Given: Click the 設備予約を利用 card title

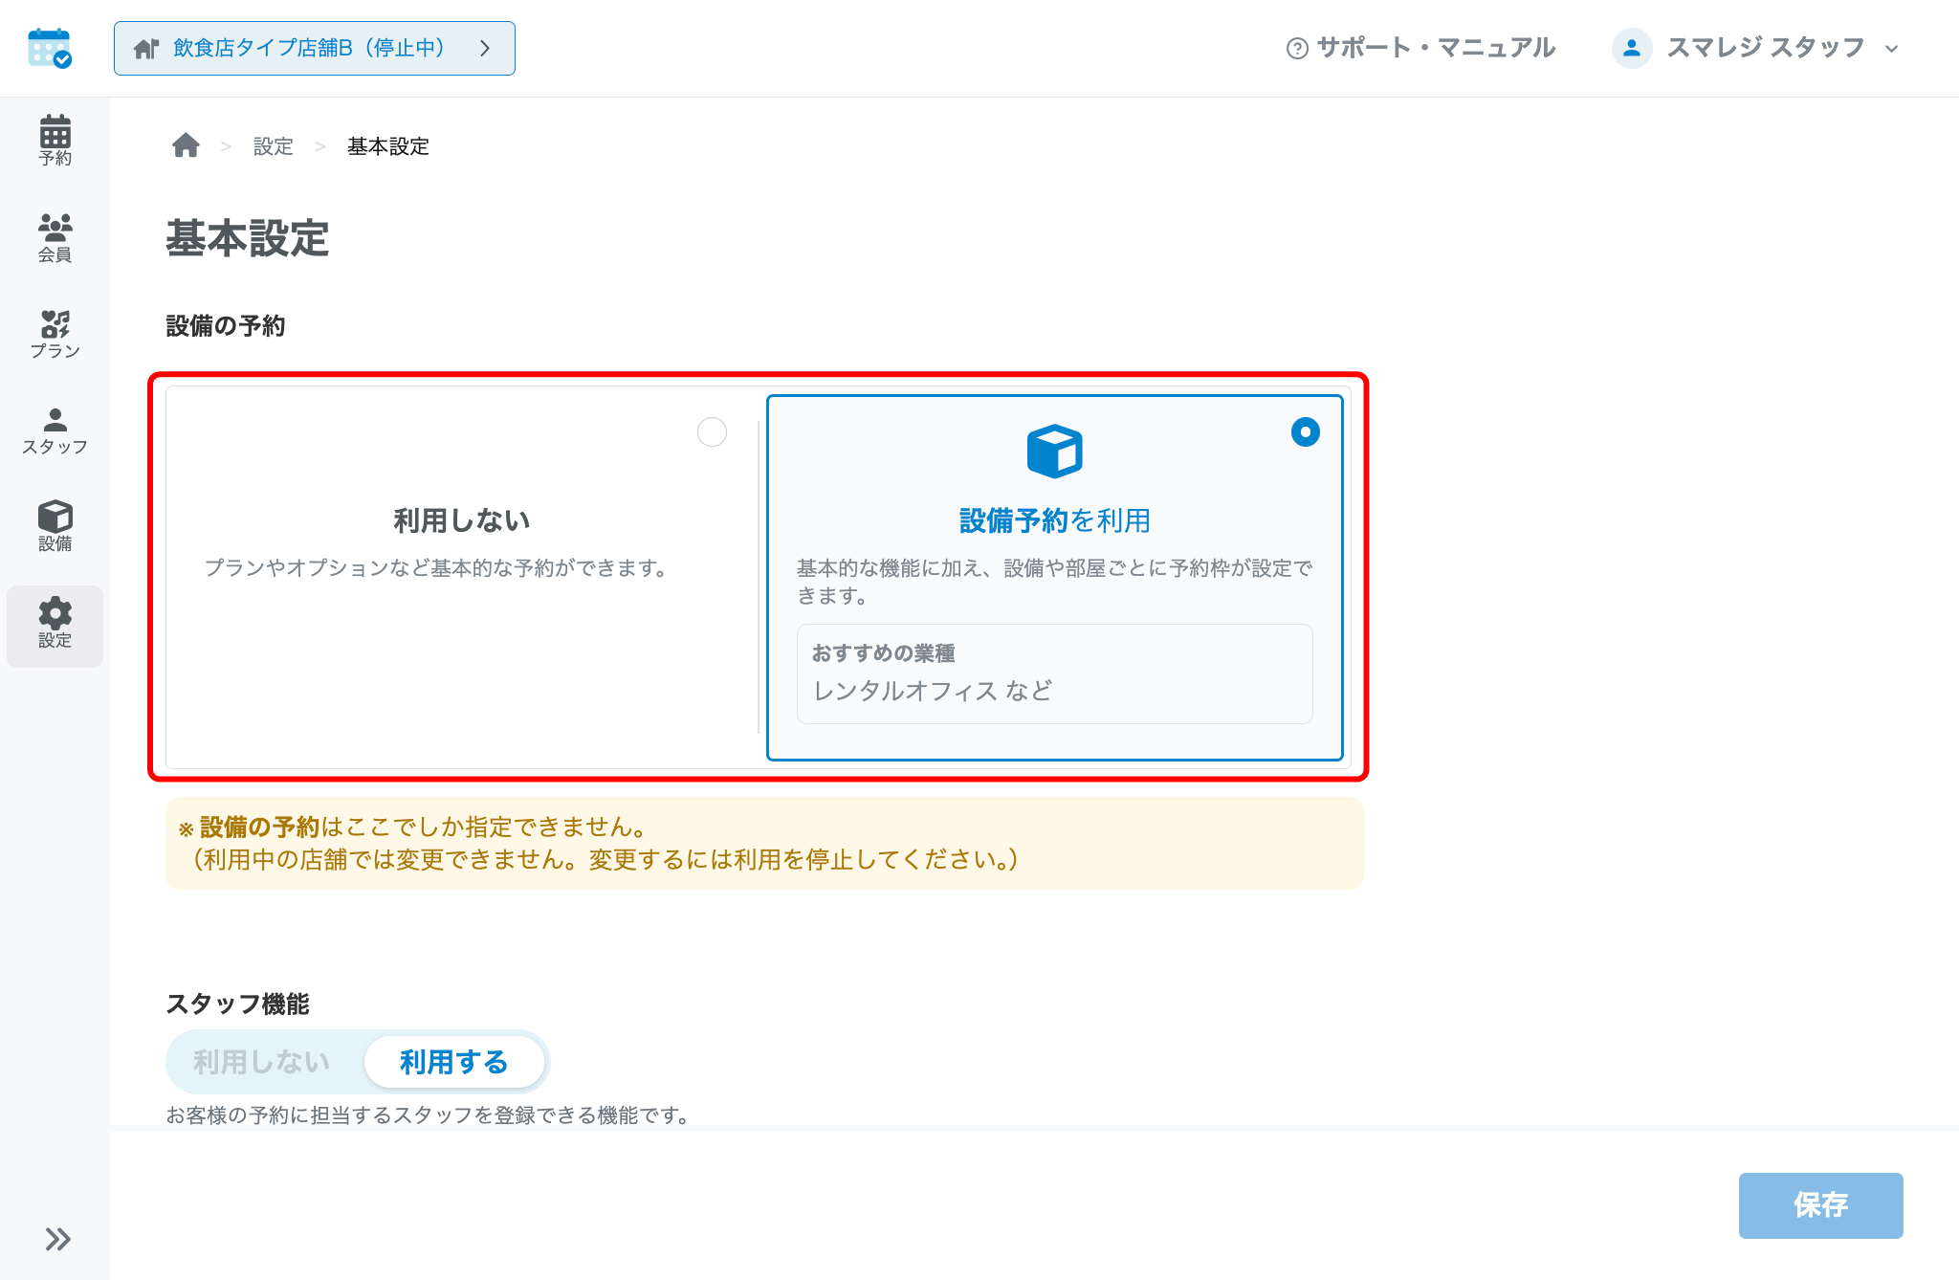Looking at the screenshot, I should pyautogui.click(x=1054, y=520).
